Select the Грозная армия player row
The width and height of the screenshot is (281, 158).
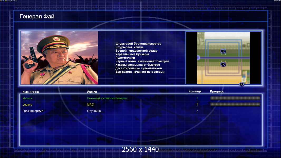[x=141, y=111]
